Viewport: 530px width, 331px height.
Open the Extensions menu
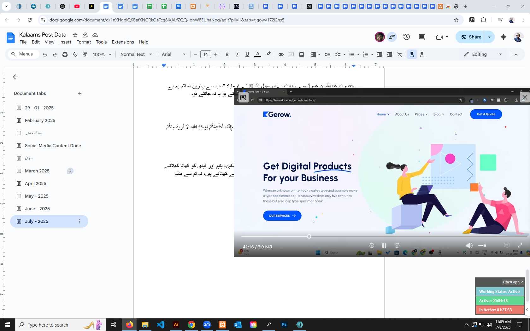click(123, 42)
